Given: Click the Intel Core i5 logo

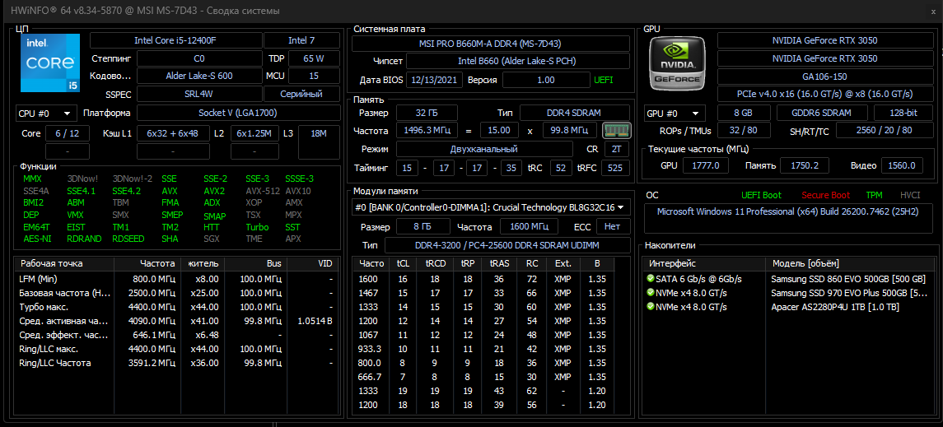Looking at the screenshot, I should pos(50,63).
